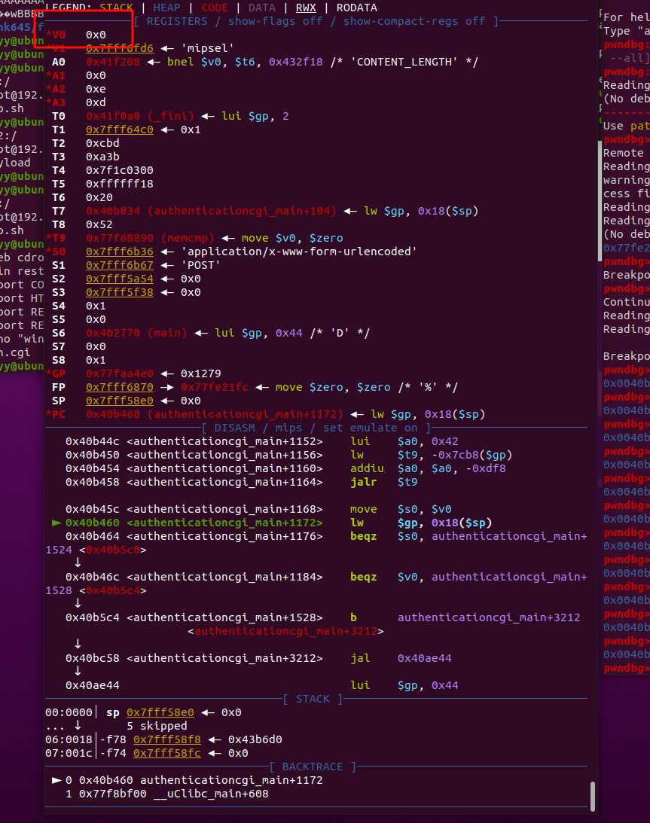Screen dimensions: 650x823
Task: Click the REGISTERS section header
Action: pyautogui.click(x=316, y=22)
